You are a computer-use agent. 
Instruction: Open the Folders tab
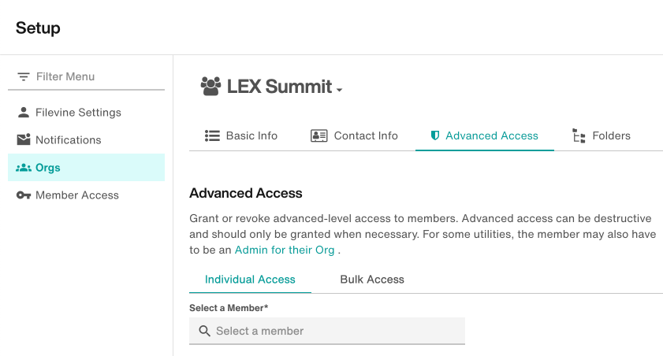(x=611, y=135)
